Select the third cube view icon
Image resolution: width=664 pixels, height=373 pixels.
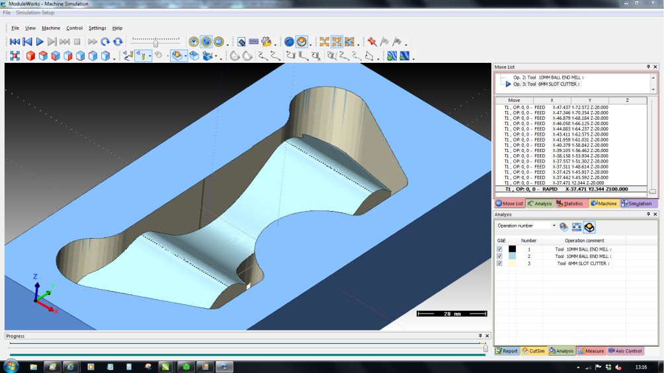tap(56, 56)
